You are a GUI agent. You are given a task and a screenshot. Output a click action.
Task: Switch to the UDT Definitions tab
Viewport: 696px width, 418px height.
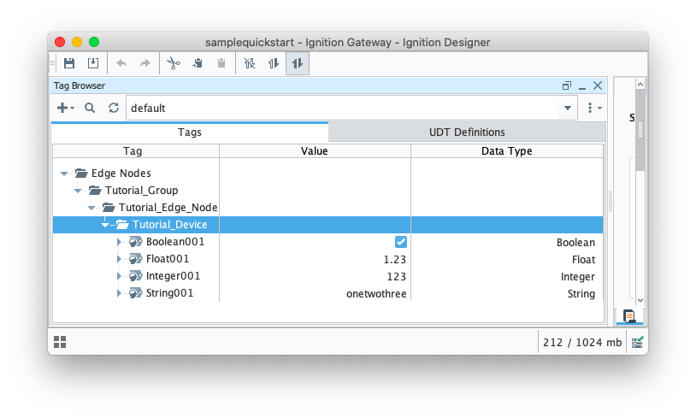467,132
